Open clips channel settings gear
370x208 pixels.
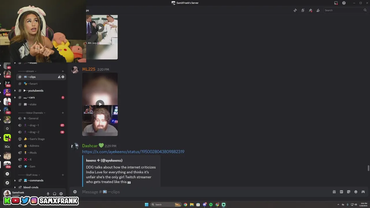tap(63, 77)
